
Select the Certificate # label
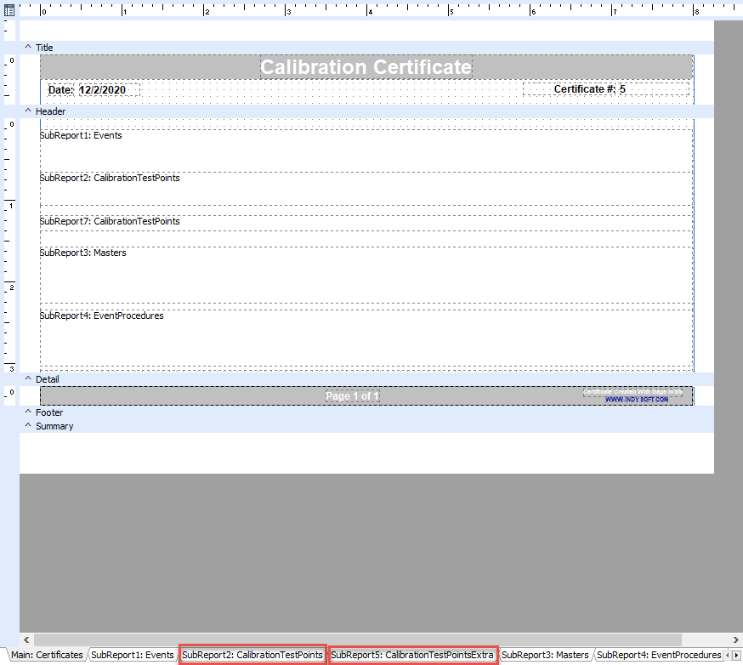tap(584, 89)
